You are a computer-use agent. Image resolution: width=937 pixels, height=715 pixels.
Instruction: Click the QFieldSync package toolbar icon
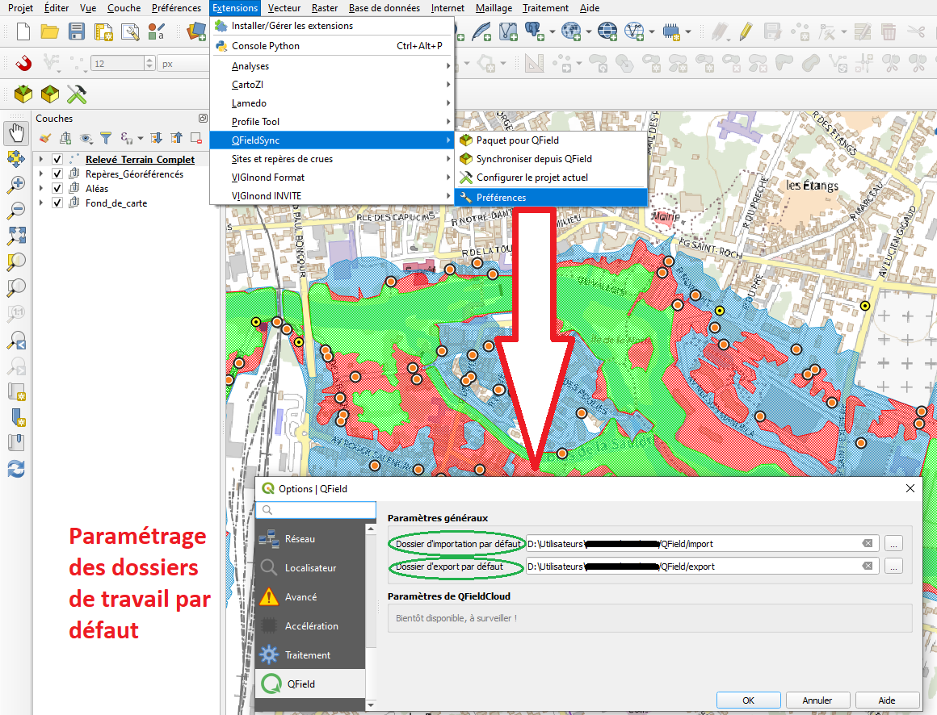[23, 94]
